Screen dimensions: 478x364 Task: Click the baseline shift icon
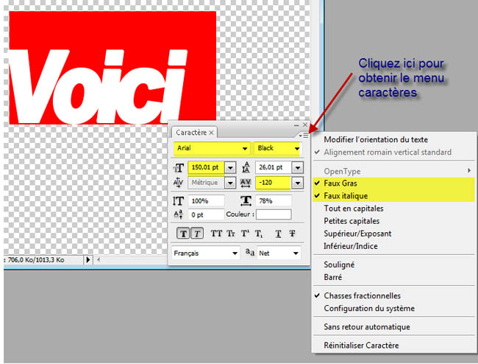click(178, 214)
